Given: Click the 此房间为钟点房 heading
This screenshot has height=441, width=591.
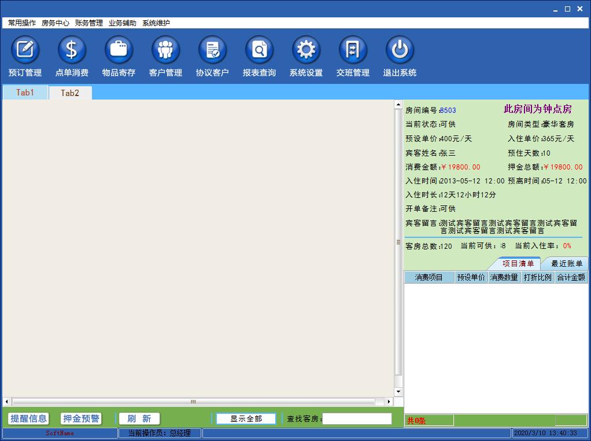Looking at the screenshot, I should pyautogui.click(x=538, y=109).
